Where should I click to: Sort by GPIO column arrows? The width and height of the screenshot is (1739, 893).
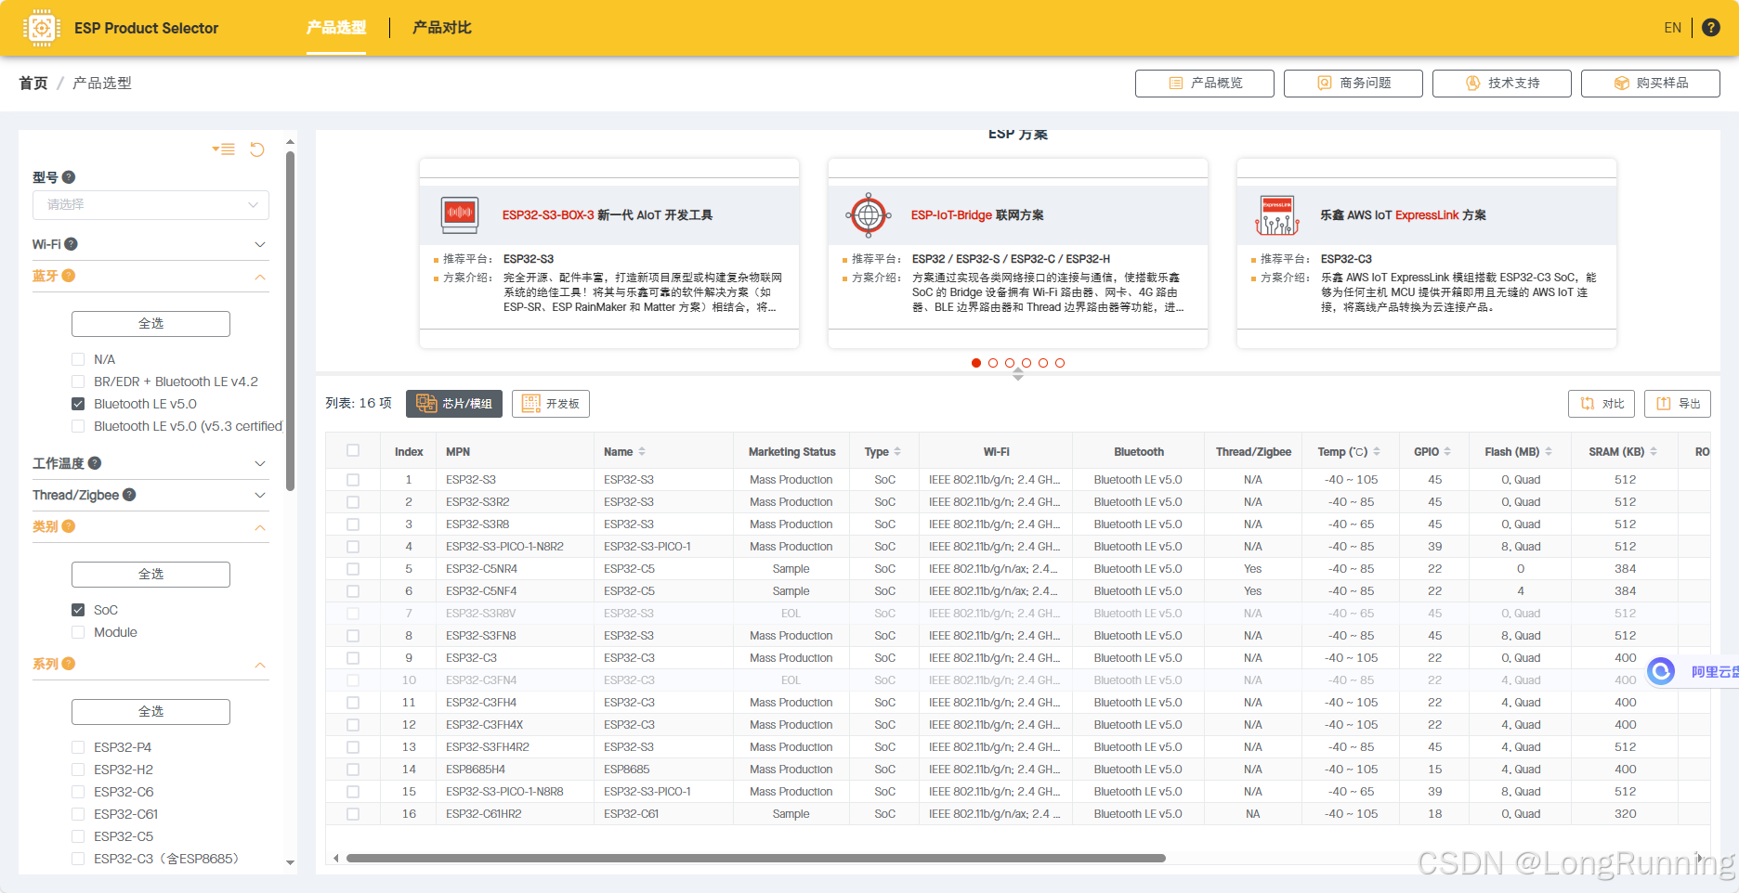tap(1447, 452)
